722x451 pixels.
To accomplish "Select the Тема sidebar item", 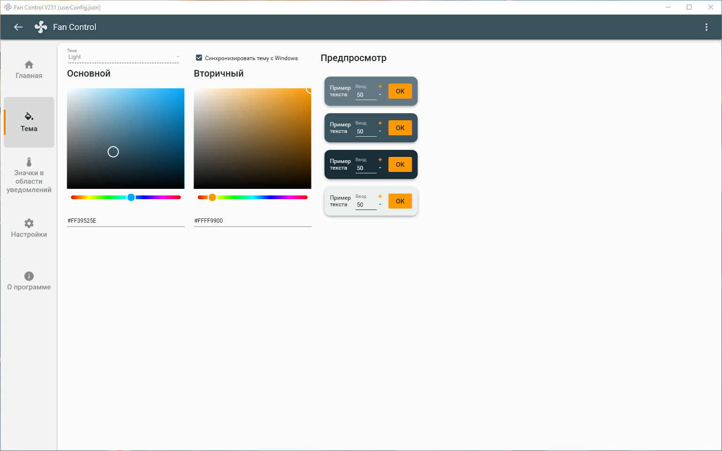I will point(29,122).
